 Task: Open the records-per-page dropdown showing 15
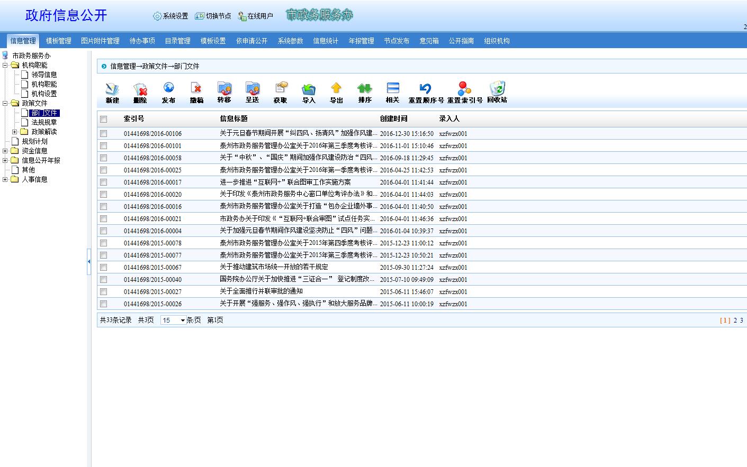173,321
